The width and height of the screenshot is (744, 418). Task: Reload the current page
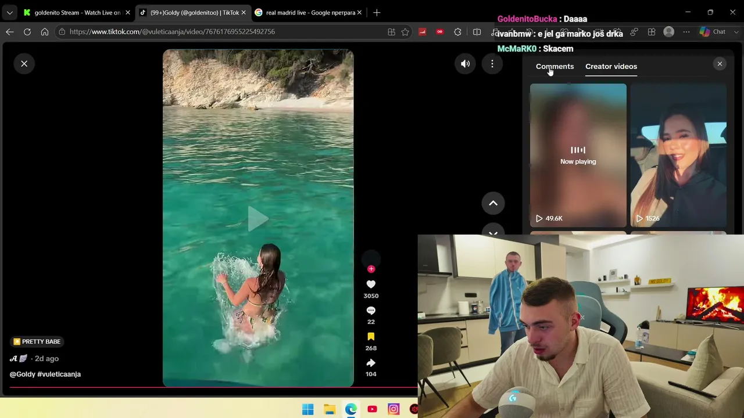click(x=27, y=32)
